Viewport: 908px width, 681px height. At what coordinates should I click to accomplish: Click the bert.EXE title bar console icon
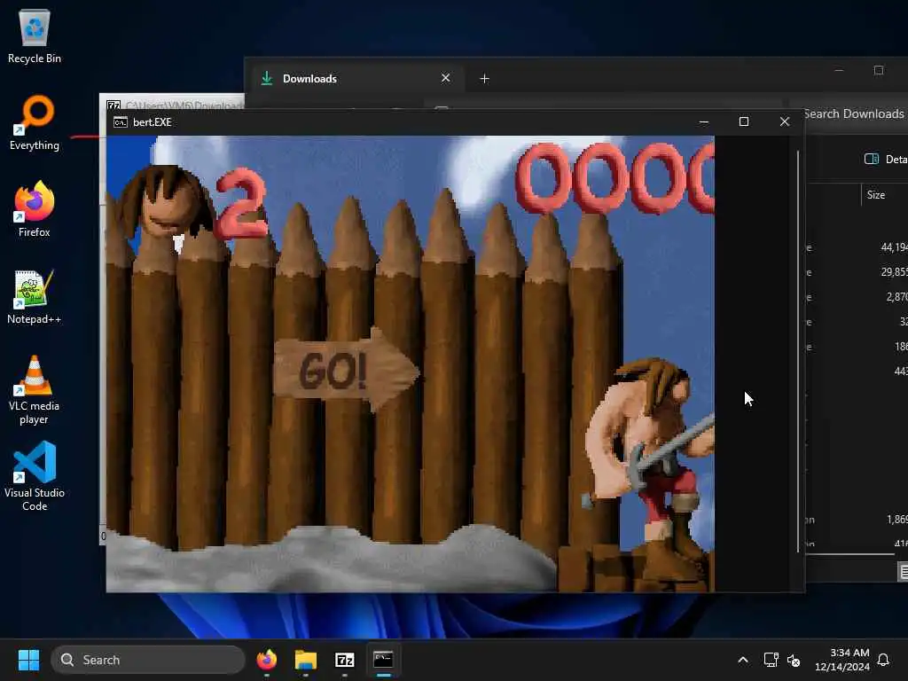point(121,122)
